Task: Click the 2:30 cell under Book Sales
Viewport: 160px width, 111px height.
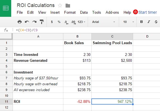Action: pos(77,55)
